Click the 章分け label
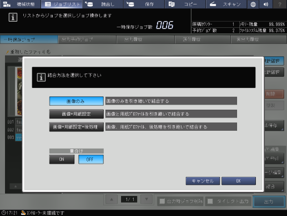 (x=76, y=151)
